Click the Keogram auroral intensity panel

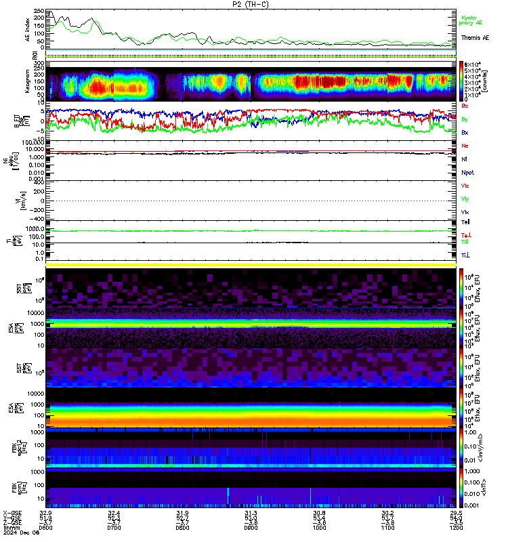pyautogui.click(x=251, y=81)
